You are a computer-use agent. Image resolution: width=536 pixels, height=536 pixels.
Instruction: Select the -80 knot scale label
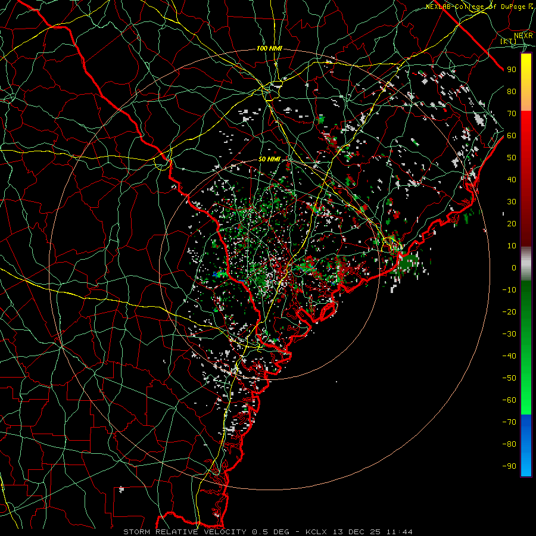tap(509, 444)
